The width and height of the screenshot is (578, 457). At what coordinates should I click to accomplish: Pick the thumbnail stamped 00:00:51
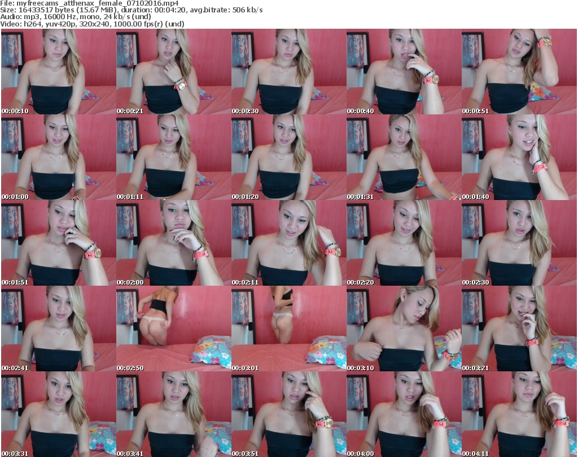pyautogui.click(x=519, y=72)
